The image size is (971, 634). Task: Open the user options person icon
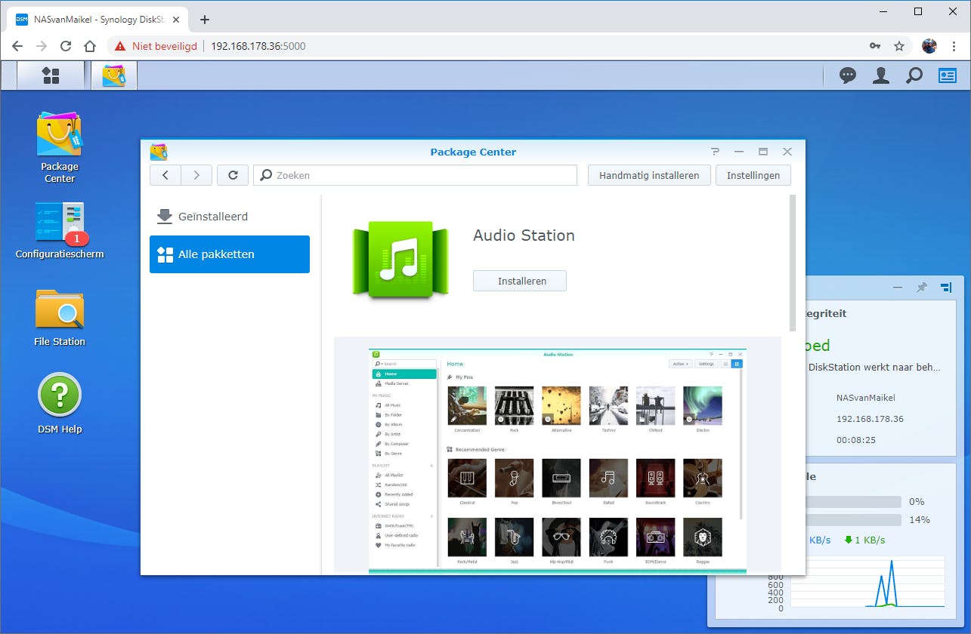pyautogui.click(x=881, y=75)
